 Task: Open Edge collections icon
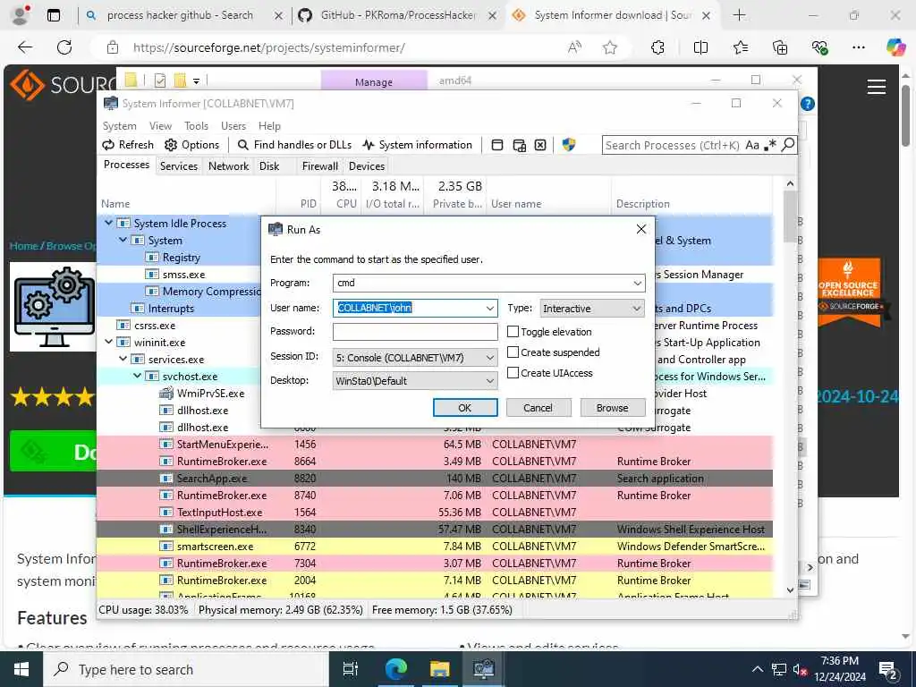[x=780, y=47]
